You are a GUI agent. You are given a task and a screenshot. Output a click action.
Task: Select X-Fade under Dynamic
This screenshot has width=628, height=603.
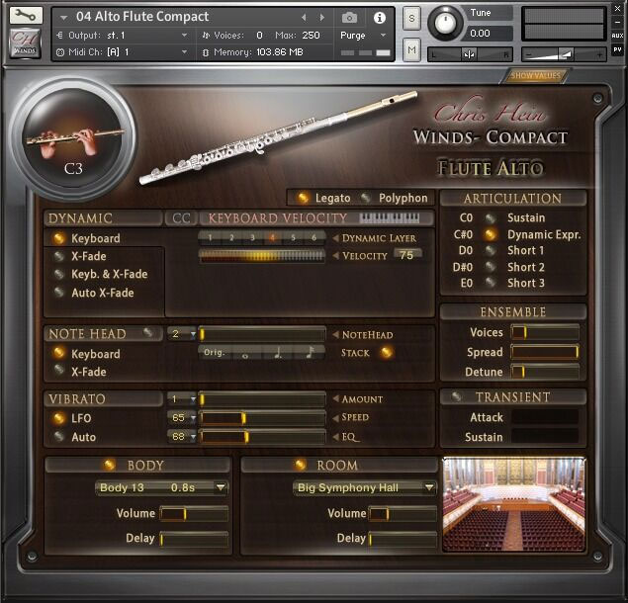[60, 256]
